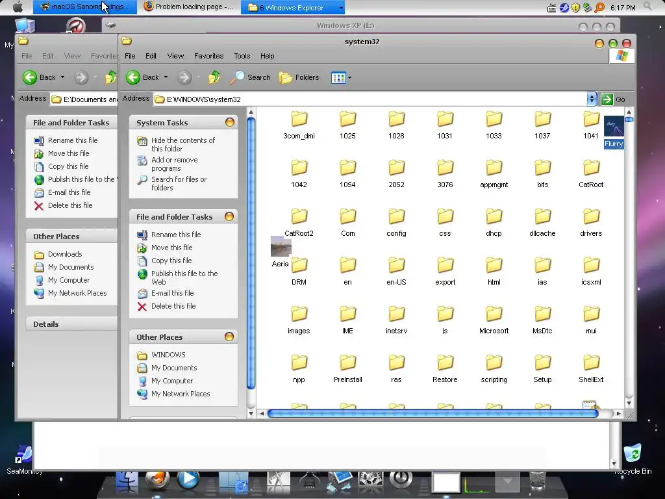The width and height of the screenshot is (665, 499).
Task: Open the Back history dropdown arrow in system32
Action: [166, 77]
